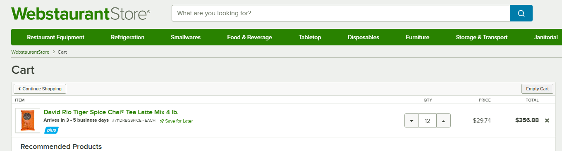
Task: Click item number #711DRBGSPICE - EACH
Action: 134,120
